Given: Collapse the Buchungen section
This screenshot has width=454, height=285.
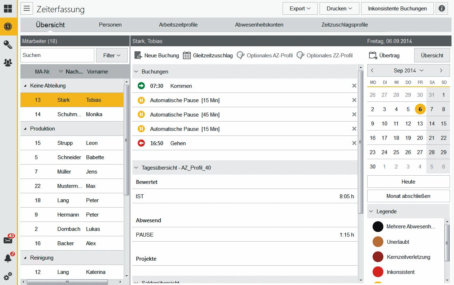Looking at the screenshot, I should pos(136,71).
